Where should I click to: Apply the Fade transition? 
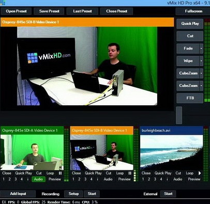(x=188, y=49)
